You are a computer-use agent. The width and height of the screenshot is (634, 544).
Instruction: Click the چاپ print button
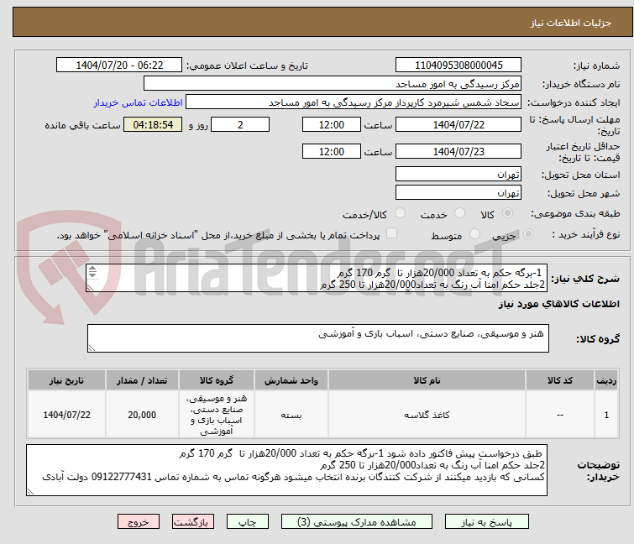point(247,522)
